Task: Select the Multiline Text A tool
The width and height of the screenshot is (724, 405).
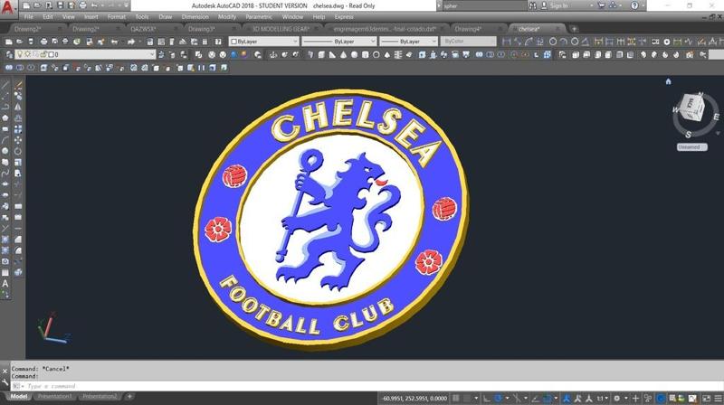Action: pyautogui.click(x=5, y=284)
